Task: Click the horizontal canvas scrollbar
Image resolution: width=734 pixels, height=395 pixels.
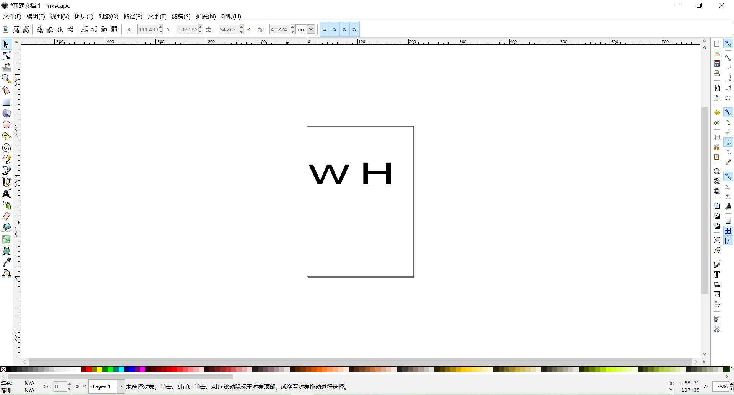Action: coord(361,362)
